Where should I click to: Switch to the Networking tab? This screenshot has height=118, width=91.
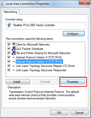coord(10,12)
